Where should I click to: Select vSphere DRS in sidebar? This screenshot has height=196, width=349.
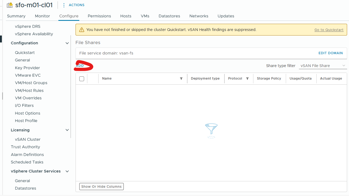point(28,26)
